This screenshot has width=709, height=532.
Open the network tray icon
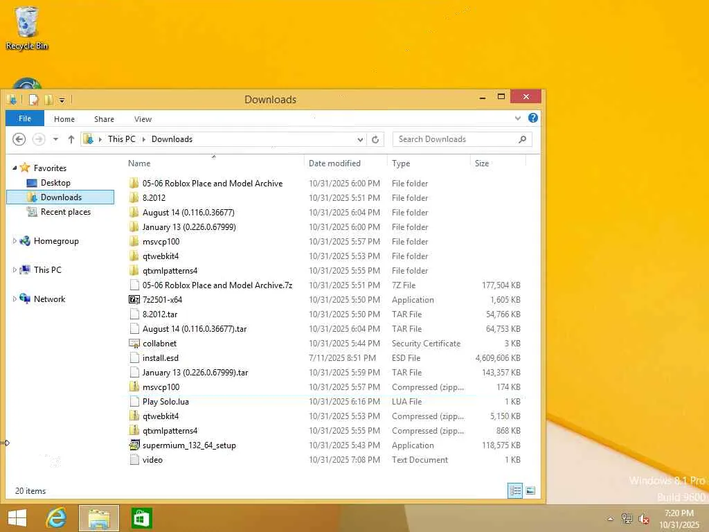coord(627,518)
